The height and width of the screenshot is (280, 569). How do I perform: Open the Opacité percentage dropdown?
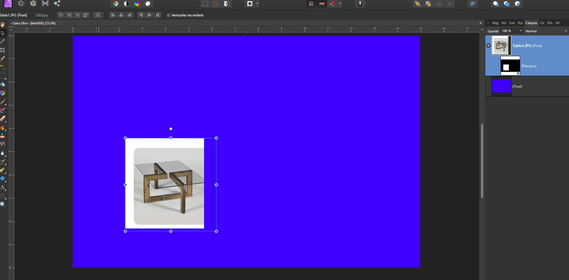(511, 31)
